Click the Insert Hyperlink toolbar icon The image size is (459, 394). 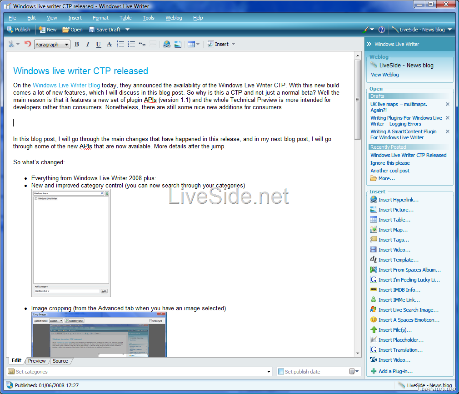[x=167, y=44]
